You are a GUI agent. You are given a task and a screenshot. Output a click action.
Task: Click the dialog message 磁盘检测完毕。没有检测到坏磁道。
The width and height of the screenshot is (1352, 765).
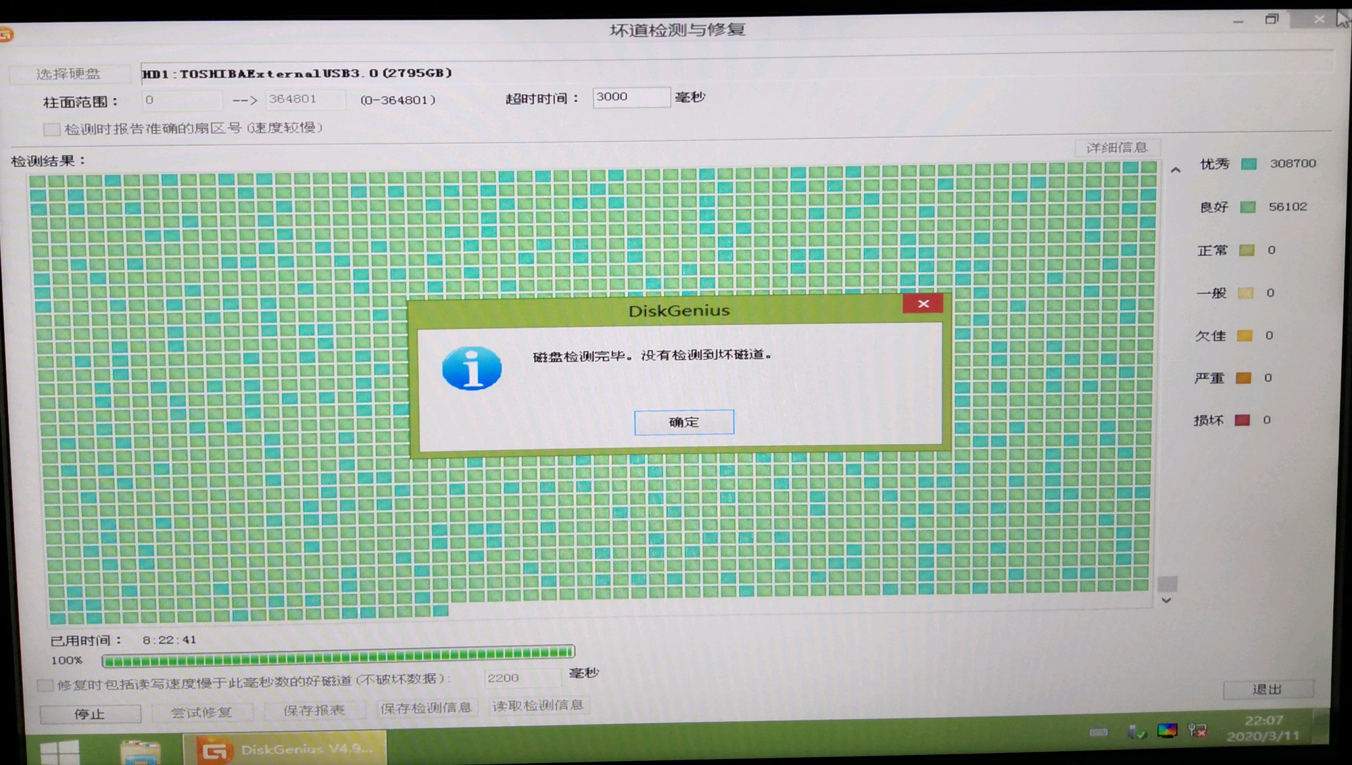pos(652,355)
